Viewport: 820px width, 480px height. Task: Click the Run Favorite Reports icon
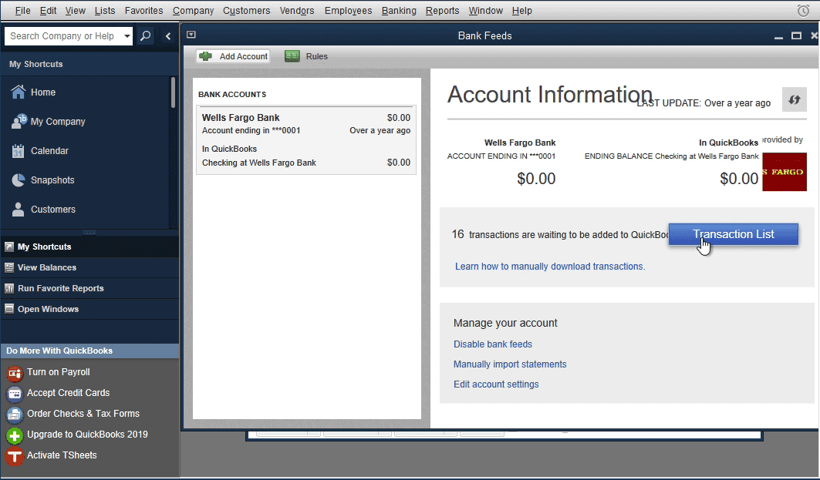pos(9,288)
